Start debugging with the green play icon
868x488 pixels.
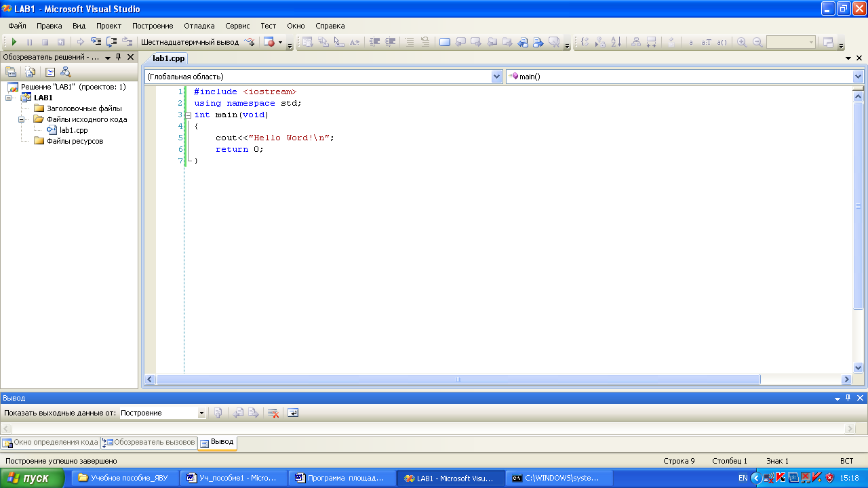click(14, 42)
